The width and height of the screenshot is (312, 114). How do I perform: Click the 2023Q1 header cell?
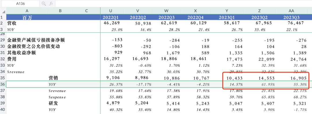227,17
